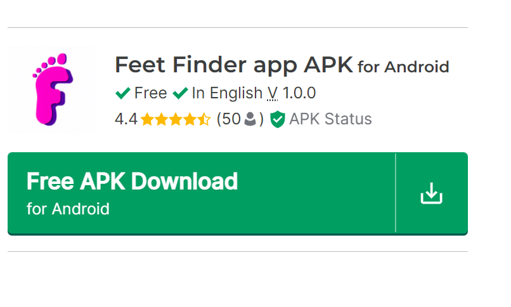
Task: Click the 4.4 rating score number
Action: click(x=126, y=119)
